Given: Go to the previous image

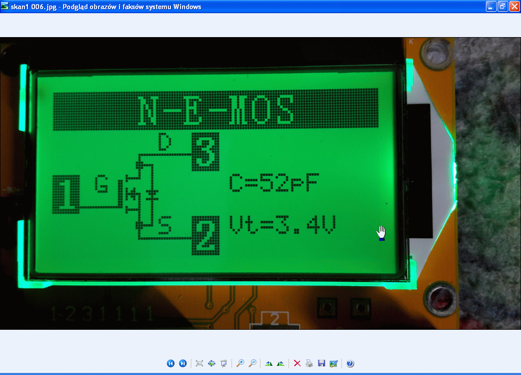Looking at the screenshot, I should click(170, 363).
